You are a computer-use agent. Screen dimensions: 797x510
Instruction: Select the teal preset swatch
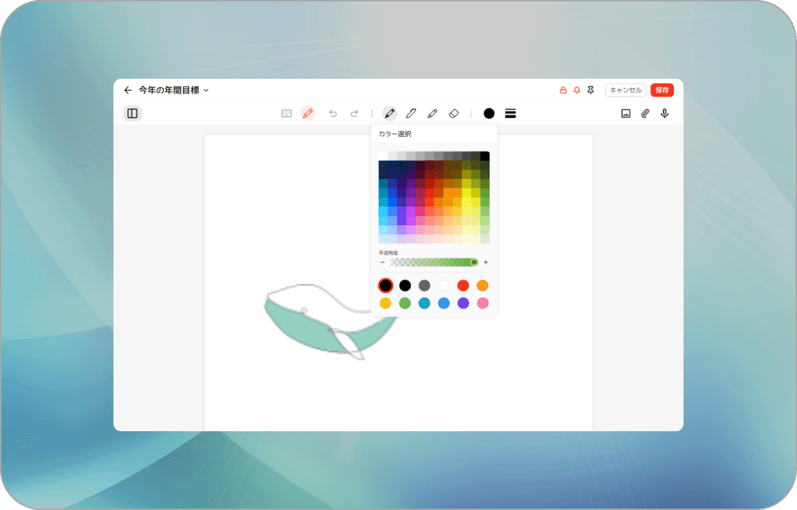click(x=424, y=303)
